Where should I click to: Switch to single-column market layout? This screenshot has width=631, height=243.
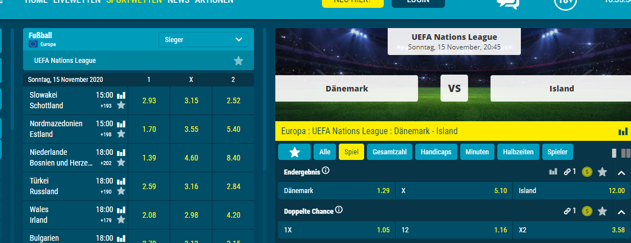tap(614, 153)
